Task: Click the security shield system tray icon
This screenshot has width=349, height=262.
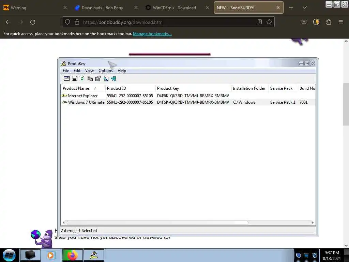Action: tap(298, 255)
